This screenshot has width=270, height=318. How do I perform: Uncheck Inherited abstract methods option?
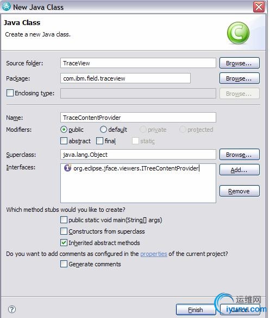click(64, 242)
